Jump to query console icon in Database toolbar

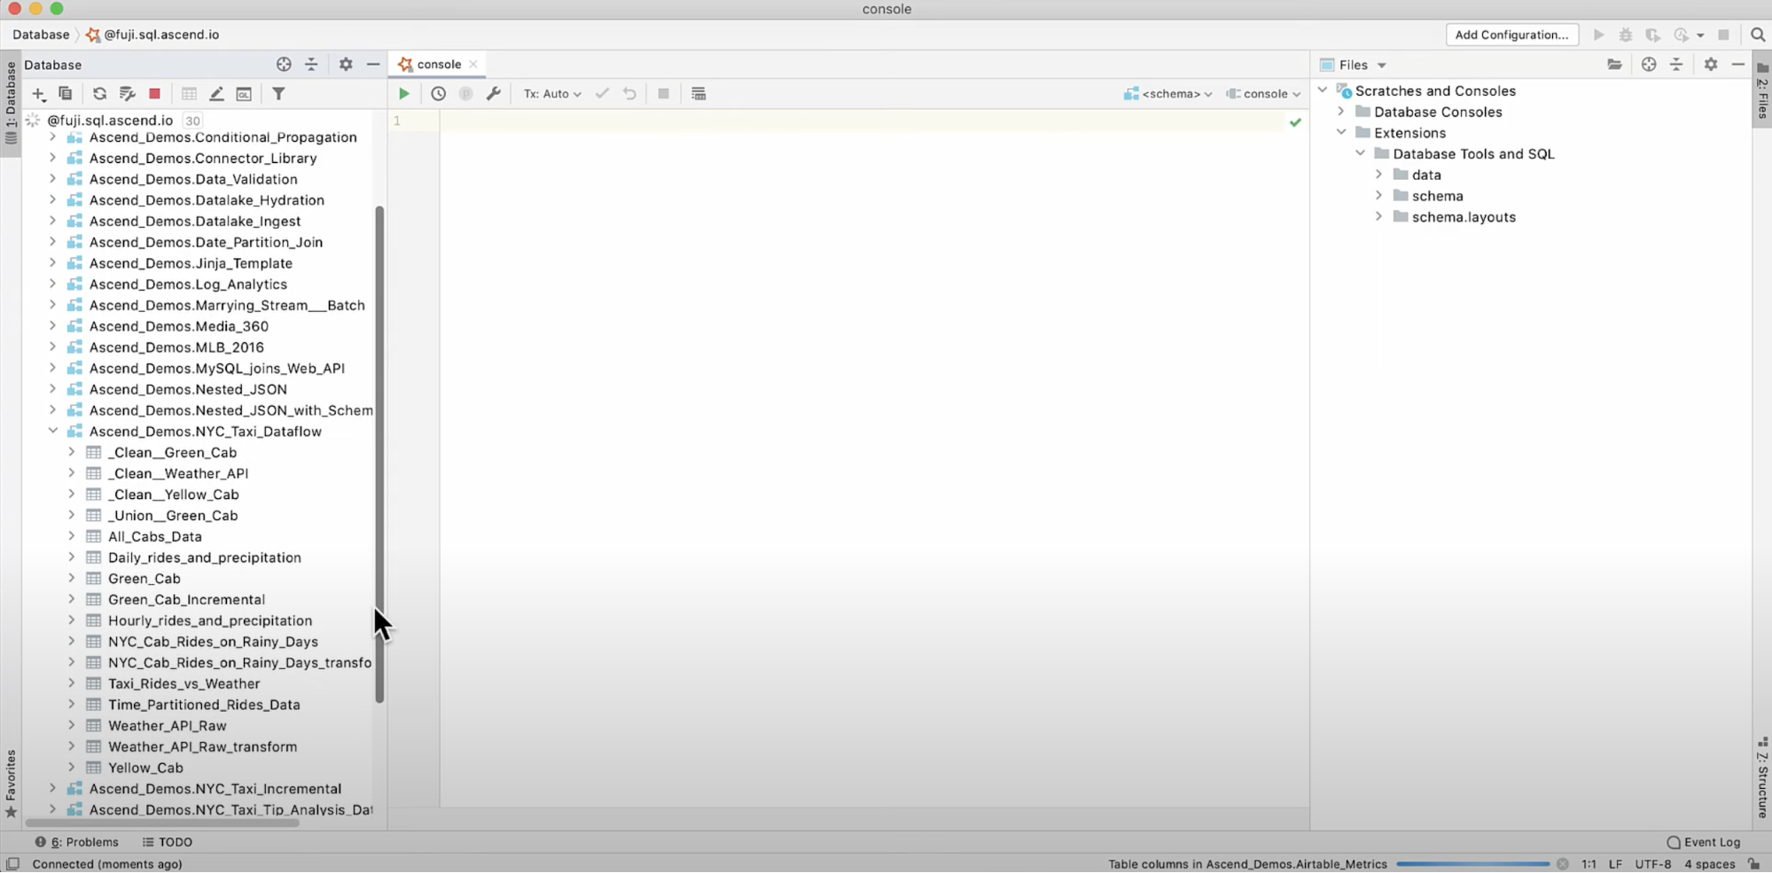click(x=244, y=94)
